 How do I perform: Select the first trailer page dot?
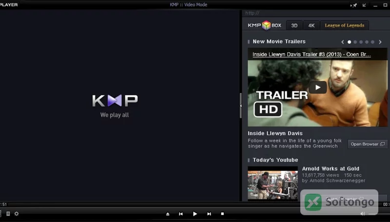click(349, 42)
